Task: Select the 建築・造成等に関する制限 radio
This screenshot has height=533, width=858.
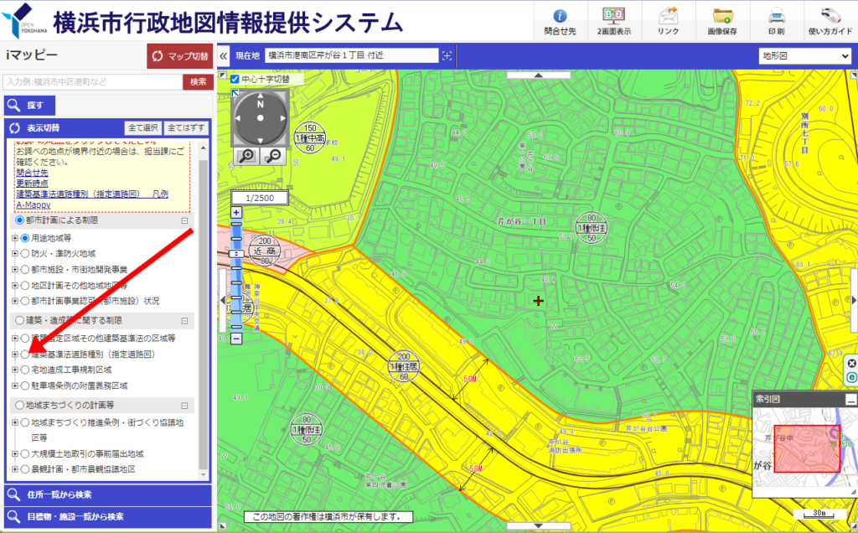Action: pos(20,320)
